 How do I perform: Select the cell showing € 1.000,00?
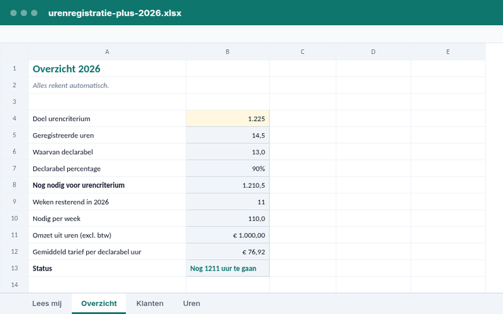pos(228,235)
